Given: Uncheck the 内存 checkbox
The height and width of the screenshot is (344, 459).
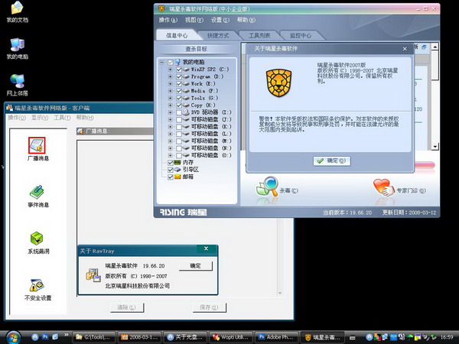Looking at the screenshot, I should [x=171, y=163].
